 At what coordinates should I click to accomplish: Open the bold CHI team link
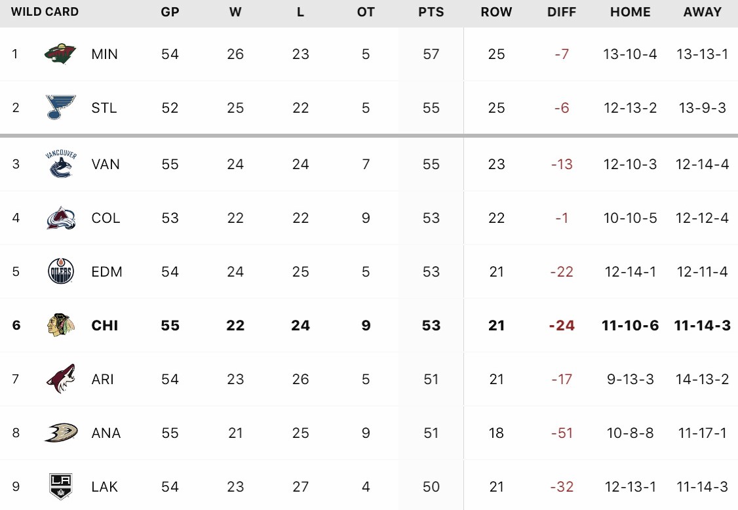click(104, 325)
